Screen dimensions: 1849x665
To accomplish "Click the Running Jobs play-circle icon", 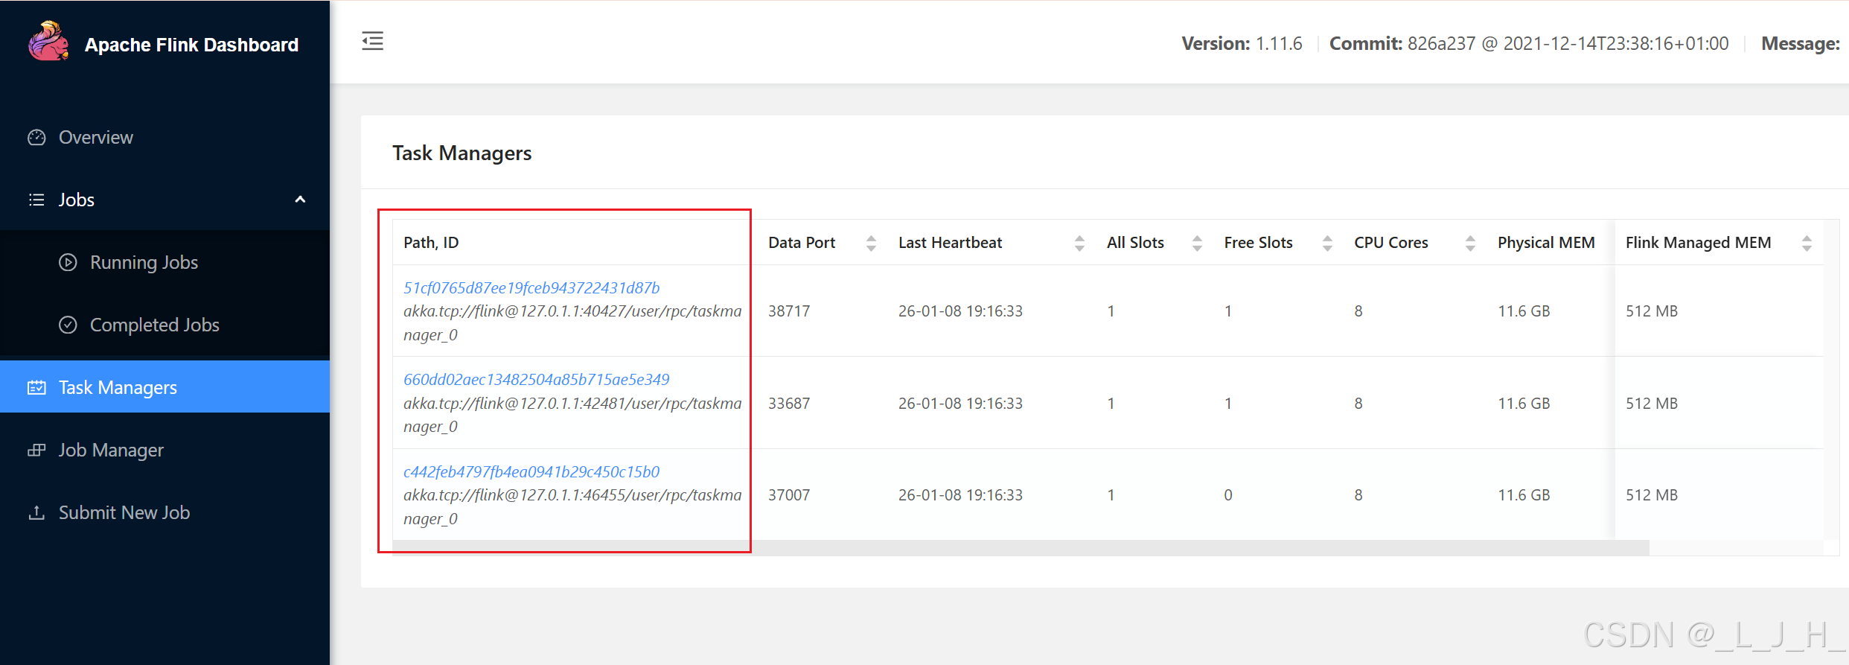I will point(68,262).
